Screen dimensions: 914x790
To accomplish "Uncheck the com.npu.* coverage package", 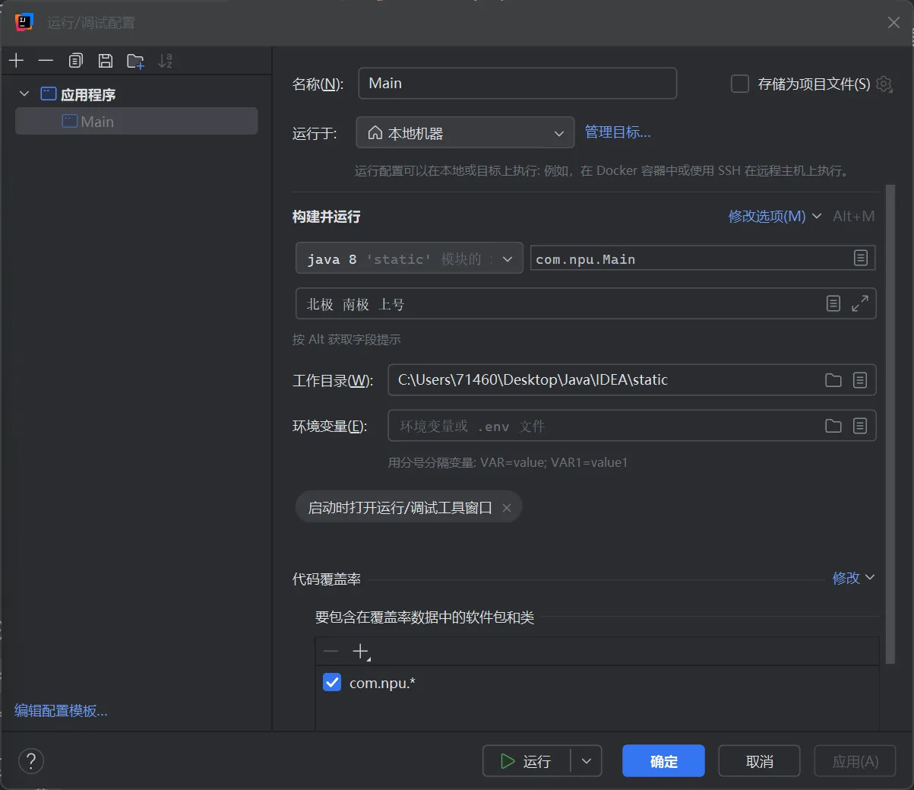I will click(x=332, y=682).
